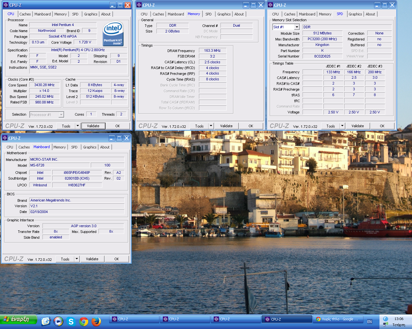Click the title bar icon of the Memory tab window
This screenshot has width=412, height=329.
pyautogui.click(x=139, y=5)
